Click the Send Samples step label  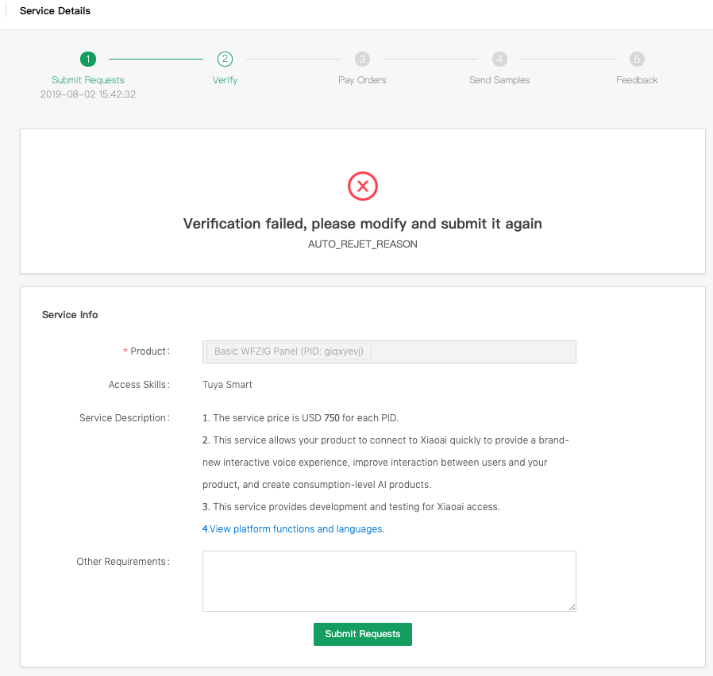point(499,80)
